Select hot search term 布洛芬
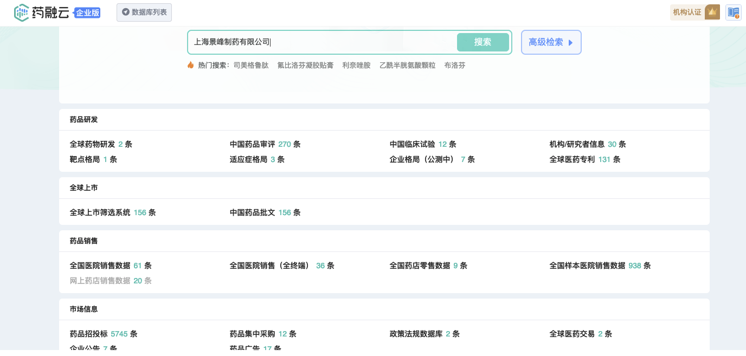The image size is (746, 356). (454, 66)
